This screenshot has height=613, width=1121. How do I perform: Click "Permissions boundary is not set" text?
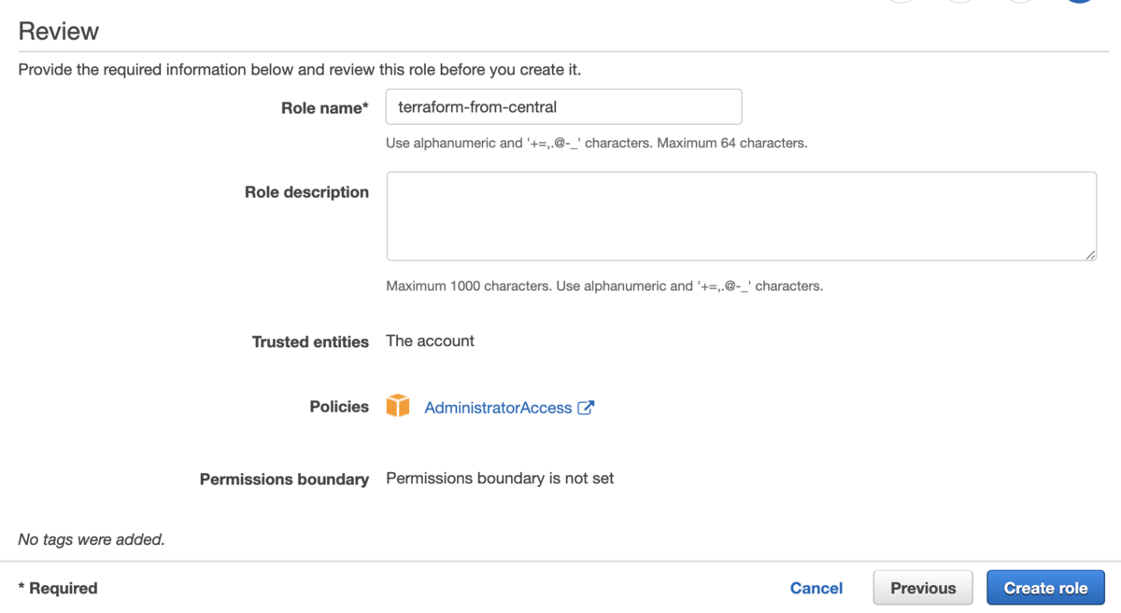[x=500, y=478]
